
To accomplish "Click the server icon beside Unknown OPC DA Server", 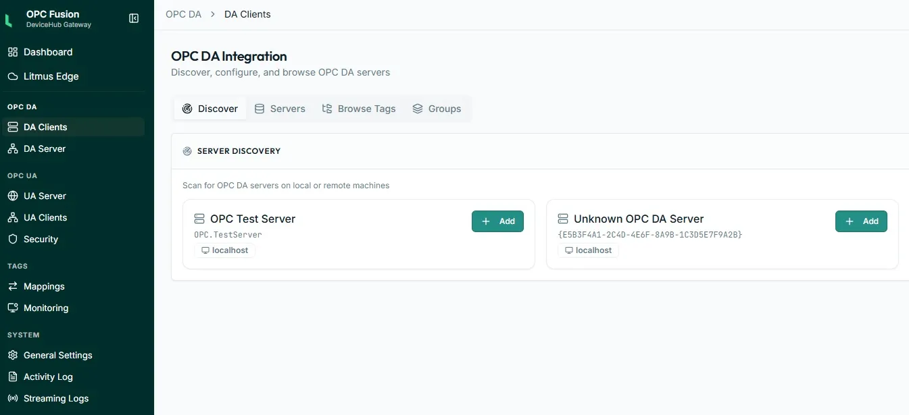I will pos(563,219).
